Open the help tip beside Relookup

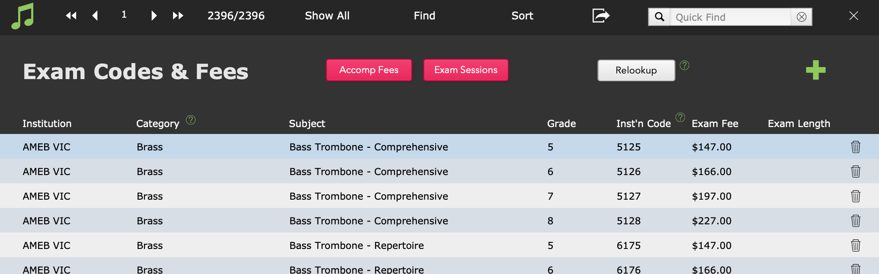pos(684,65)
